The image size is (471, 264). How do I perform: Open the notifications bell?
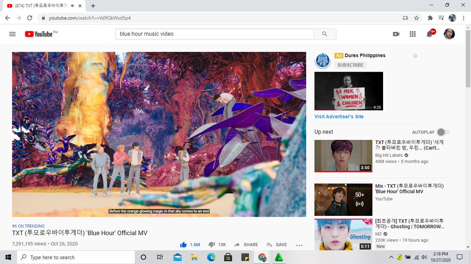(430, 34)
